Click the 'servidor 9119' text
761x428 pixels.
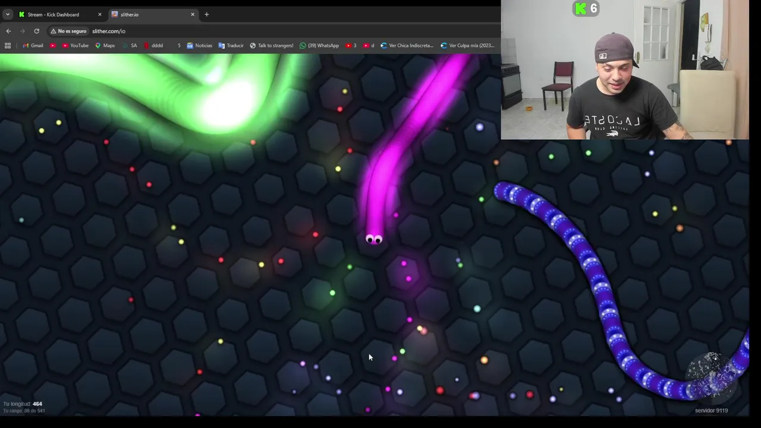coord(711,410)
